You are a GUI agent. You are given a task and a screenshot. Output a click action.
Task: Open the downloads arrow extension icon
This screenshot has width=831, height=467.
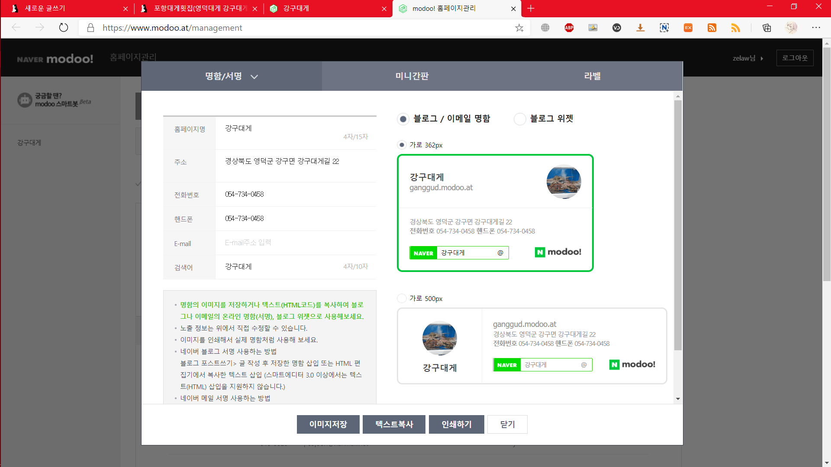pos(640,28)
